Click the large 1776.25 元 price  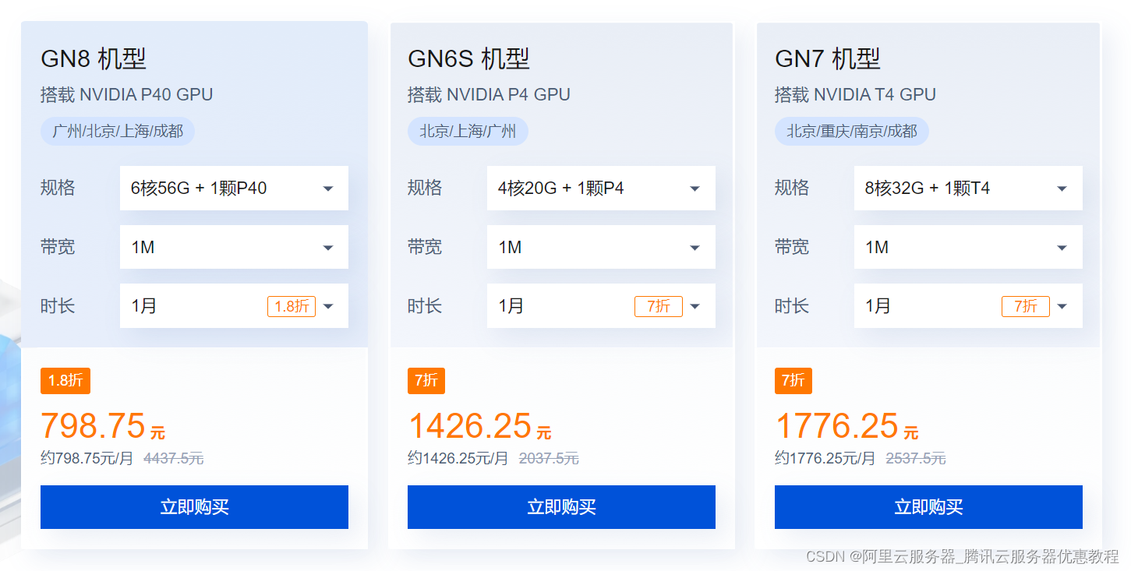(846, 426)
